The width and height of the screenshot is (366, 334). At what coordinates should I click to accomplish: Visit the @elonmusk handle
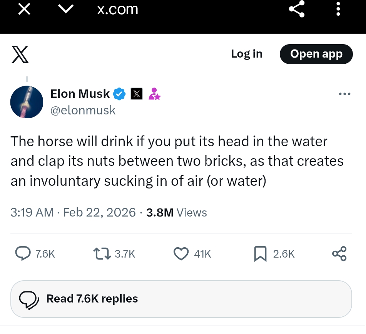[x=83, y=110]
